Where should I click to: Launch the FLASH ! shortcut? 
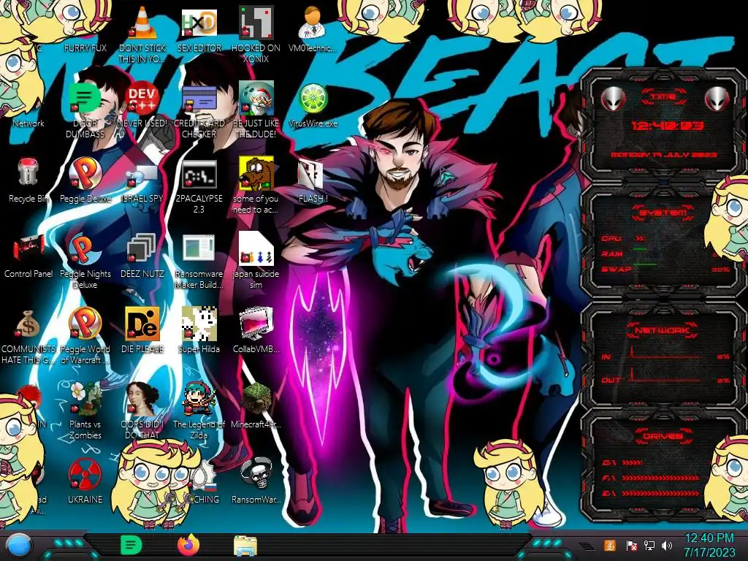coord(311,174)
